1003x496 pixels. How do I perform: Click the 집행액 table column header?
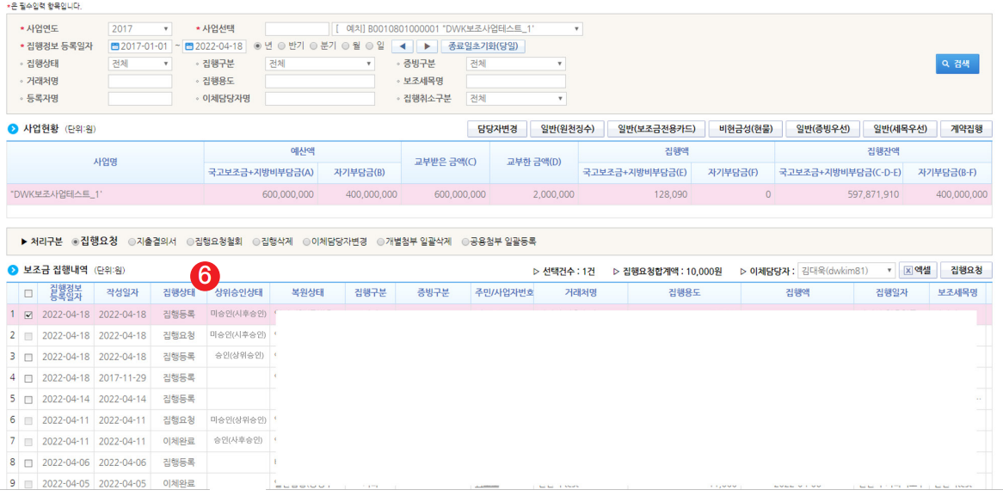[797, 293]
